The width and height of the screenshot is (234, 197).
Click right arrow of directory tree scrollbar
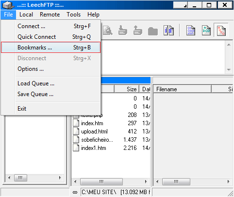(60, 178)
